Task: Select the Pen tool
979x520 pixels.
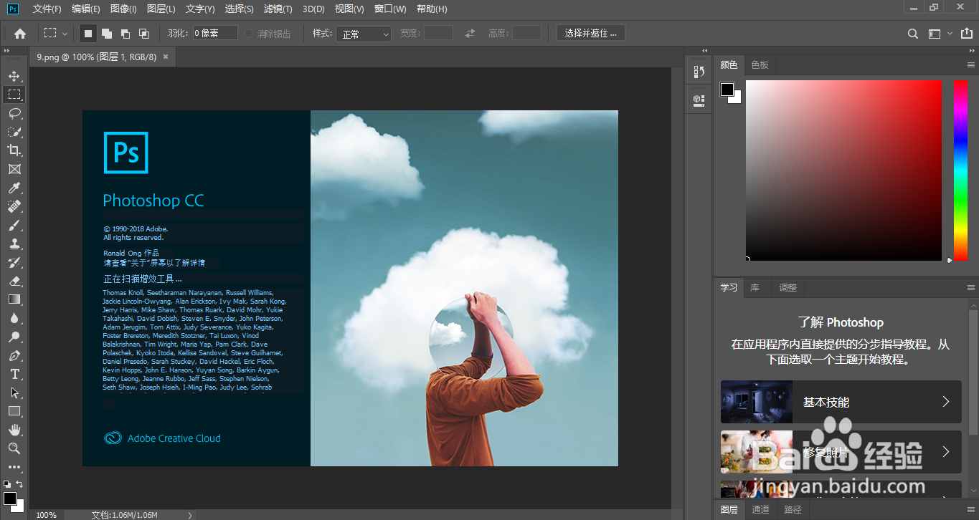Action: (14, 355)
